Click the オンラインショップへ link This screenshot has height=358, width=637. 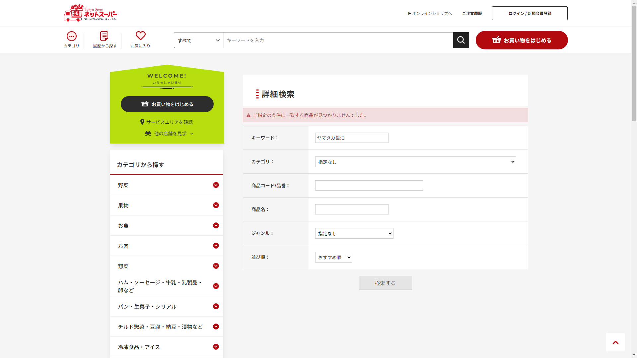(x=430, y=14)
